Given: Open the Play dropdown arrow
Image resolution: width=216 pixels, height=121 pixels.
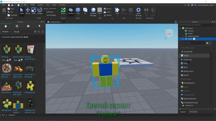Looking at the screenshot, I should (117, 16).
